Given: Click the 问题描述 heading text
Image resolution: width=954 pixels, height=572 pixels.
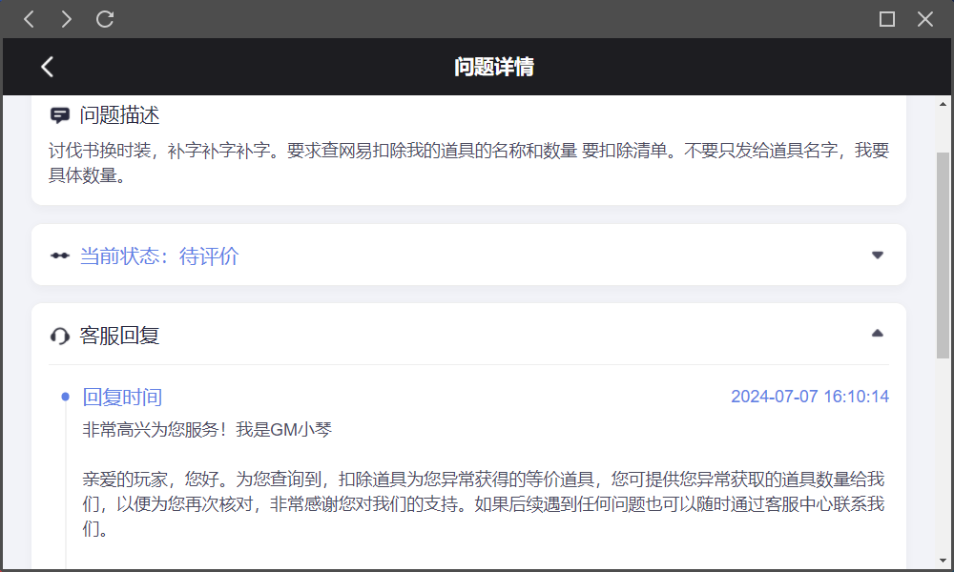Looking at the screenshot, I should pyautogui.click(x=119, y=116).
